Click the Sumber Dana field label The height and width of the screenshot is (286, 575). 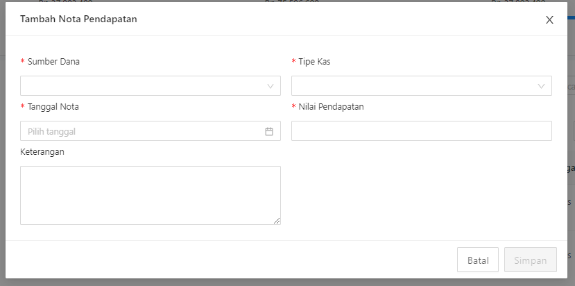[53, 62]
